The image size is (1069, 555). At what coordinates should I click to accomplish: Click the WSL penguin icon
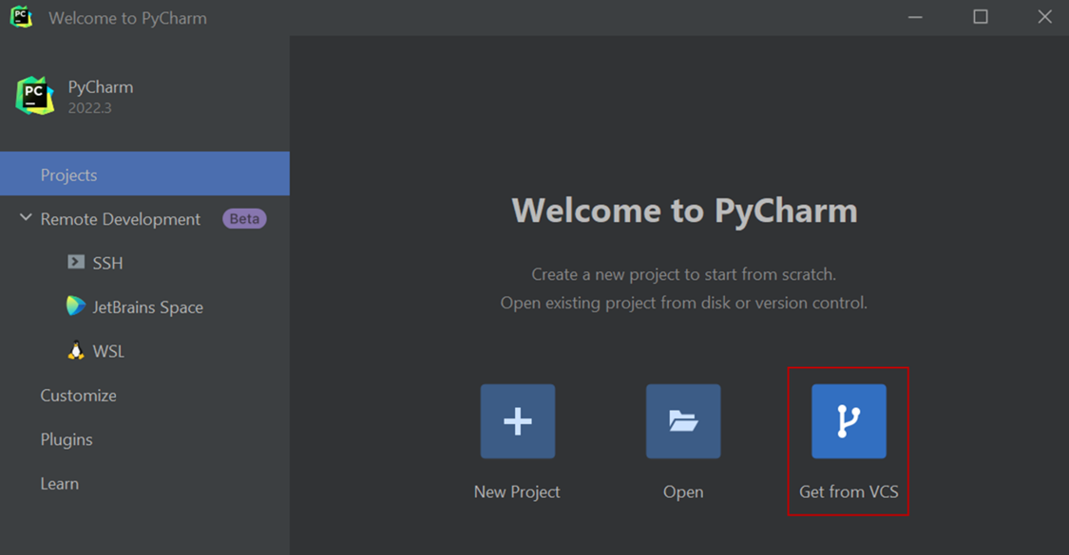[x=76, y=350]
